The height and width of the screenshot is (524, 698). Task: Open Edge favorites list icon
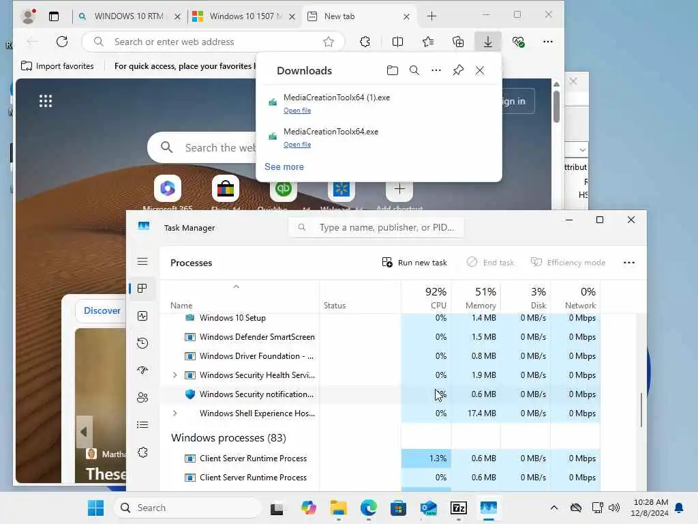(x=428, y=42)
